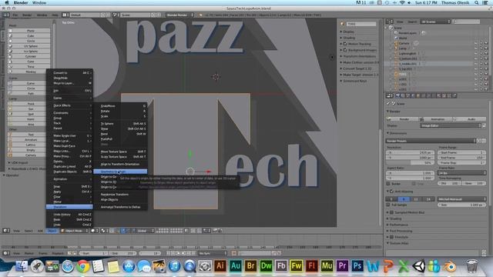Open the Quick Effects submenu

[69, 105]
